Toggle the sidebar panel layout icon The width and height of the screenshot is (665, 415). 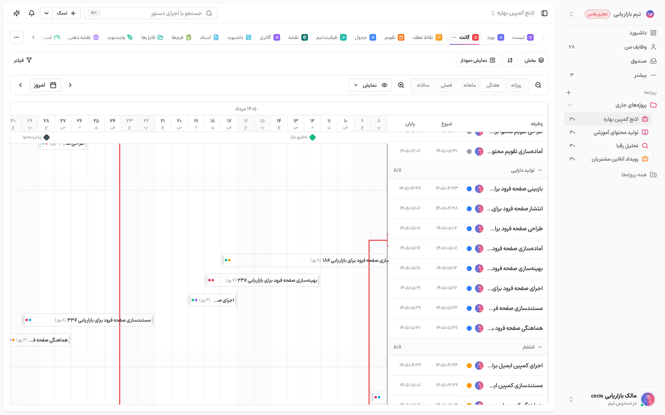[544, 13]
